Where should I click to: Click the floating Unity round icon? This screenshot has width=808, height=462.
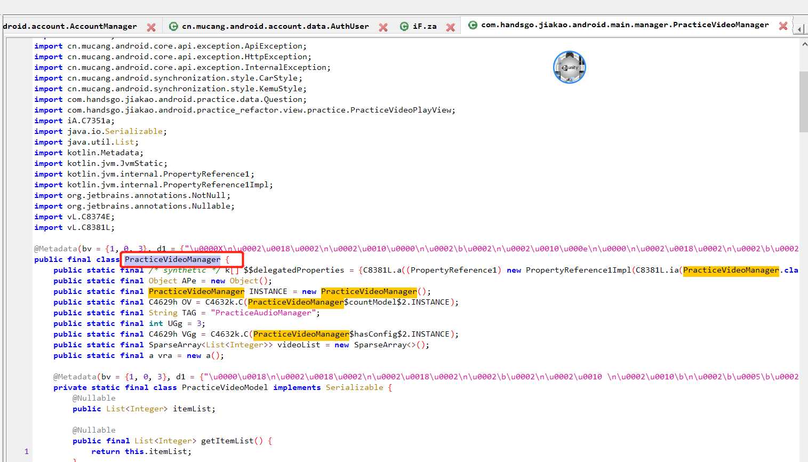pyautogui.click(x=570, y=67)
